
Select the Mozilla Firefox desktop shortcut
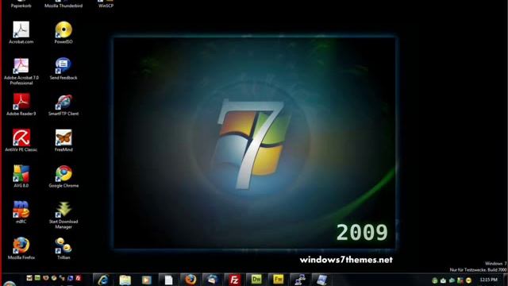tap(21, 246)
